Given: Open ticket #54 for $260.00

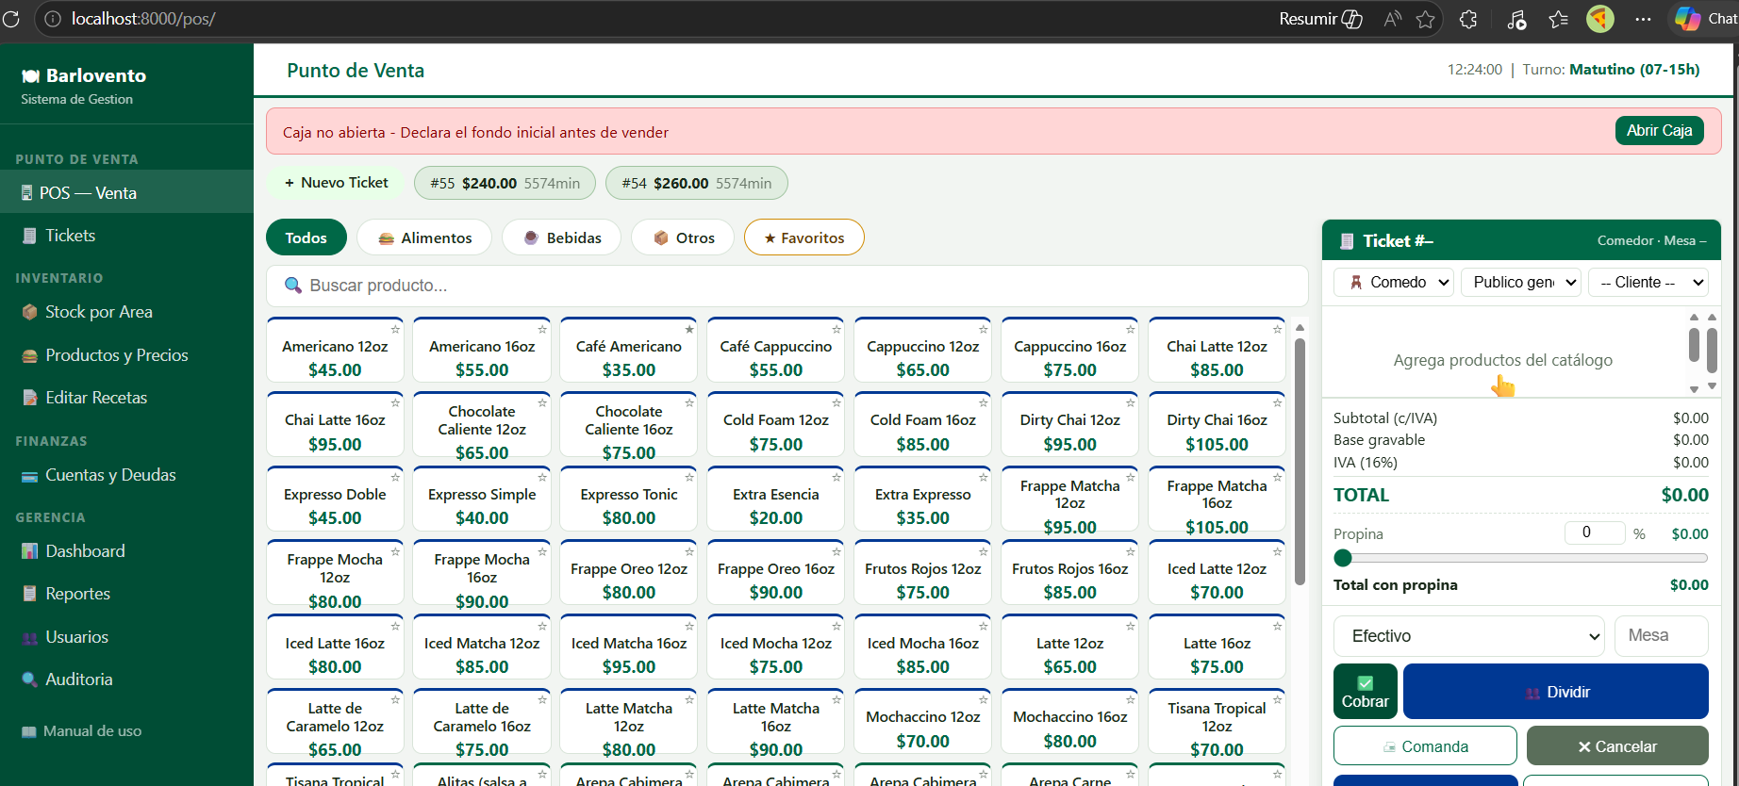Looking at the screenshot, I should point(697,183).
